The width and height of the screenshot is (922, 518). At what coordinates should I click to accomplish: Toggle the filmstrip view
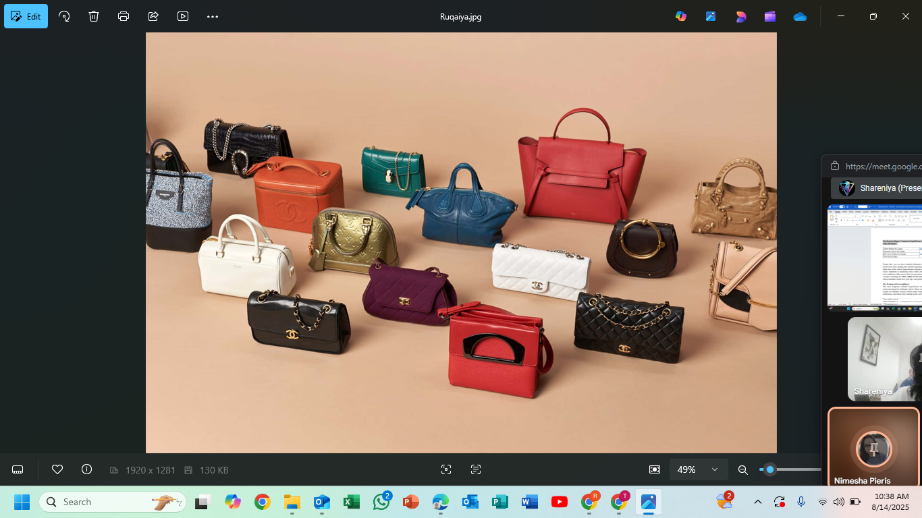tap(18, 469)
